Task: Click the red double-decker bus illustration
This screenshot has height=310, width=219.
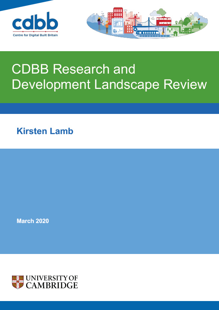Action: coord(164,22)
